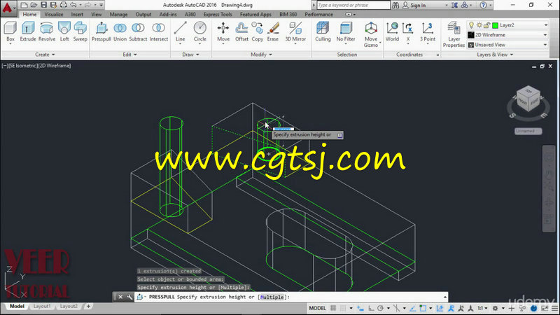Open the Express Tools tab

[218, 14]
